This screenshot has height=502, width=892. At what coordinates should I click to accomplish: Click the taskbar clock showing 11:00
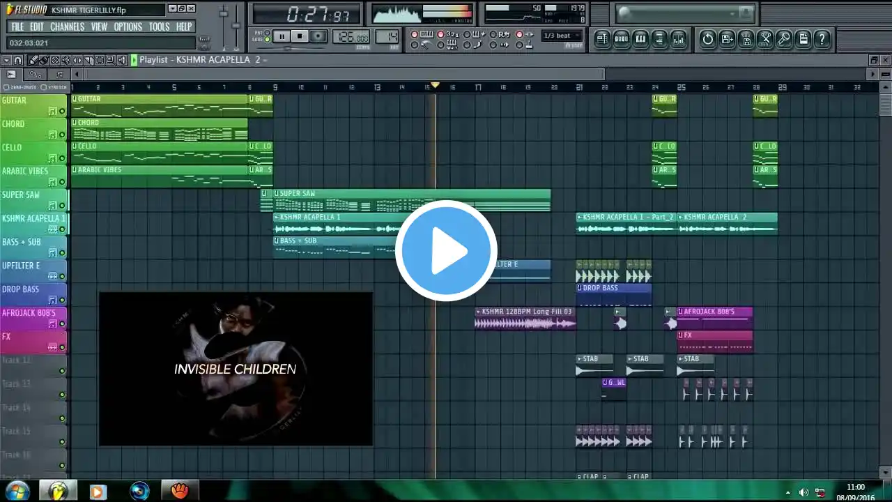tap(856, 487)
